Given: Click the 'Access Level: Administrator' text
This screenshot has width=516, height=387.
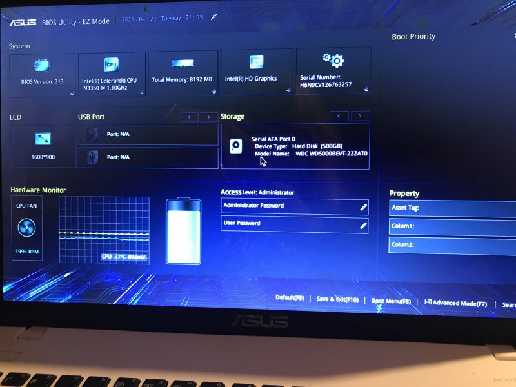Looking at the screenshot, I should click(x=257, y=192).
